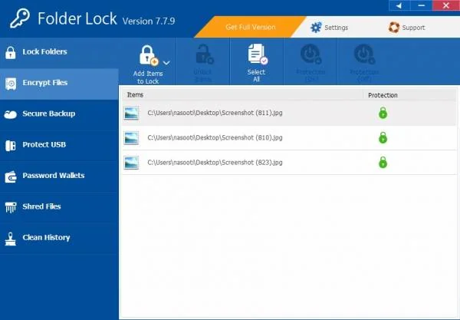Viewport: 460px width, 320px height.
Task: Open Secure Backup section
Action: 59,114
